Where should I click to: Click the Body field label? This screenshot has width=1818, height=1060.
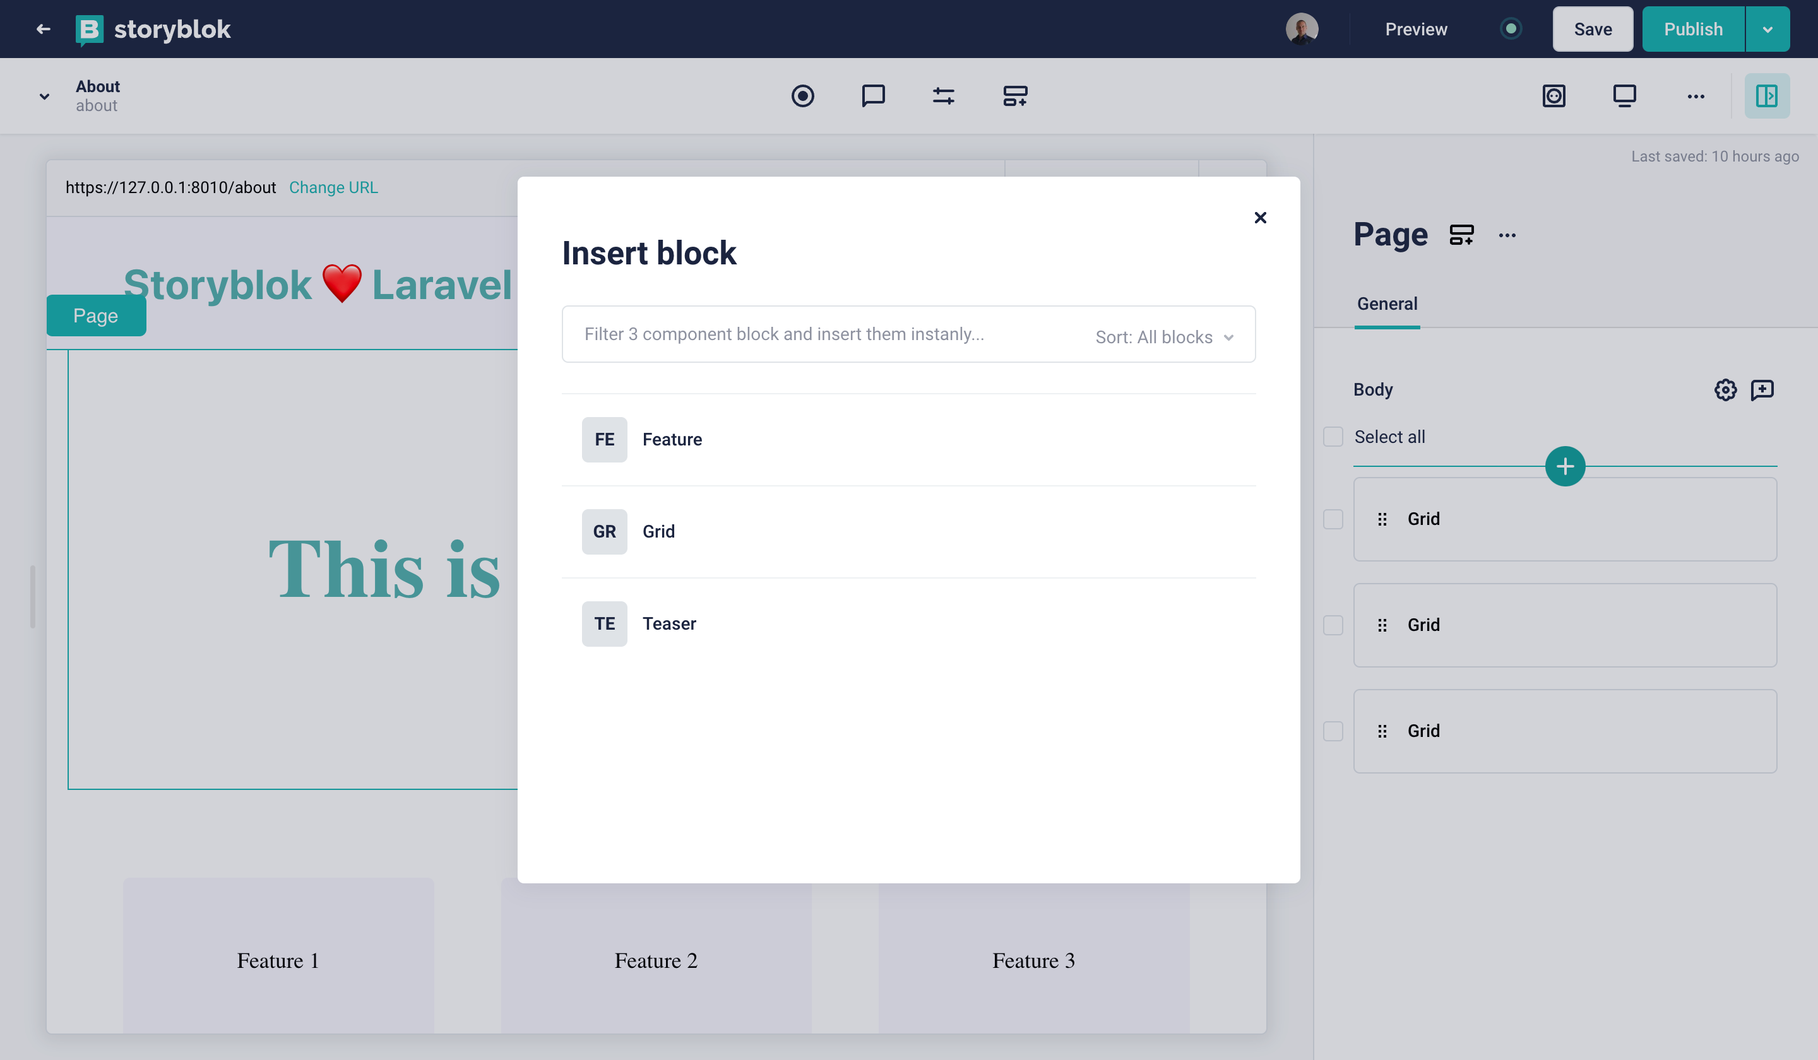point(1373,389)
